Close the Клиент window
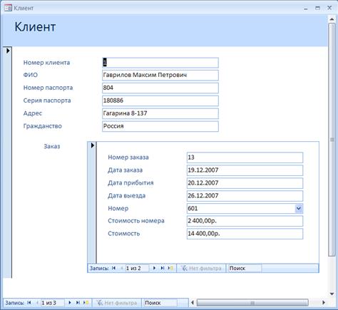338x310 pixels. [329, 8]
